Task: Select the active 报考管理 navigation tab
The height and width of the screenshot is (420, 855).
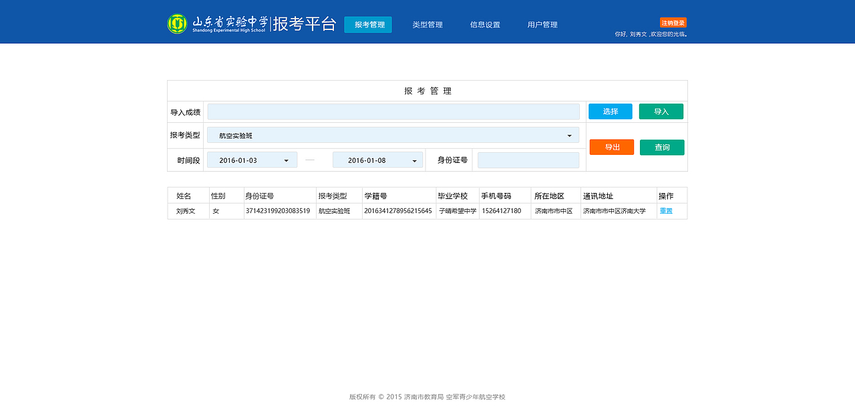Action: tap(368, 24)
